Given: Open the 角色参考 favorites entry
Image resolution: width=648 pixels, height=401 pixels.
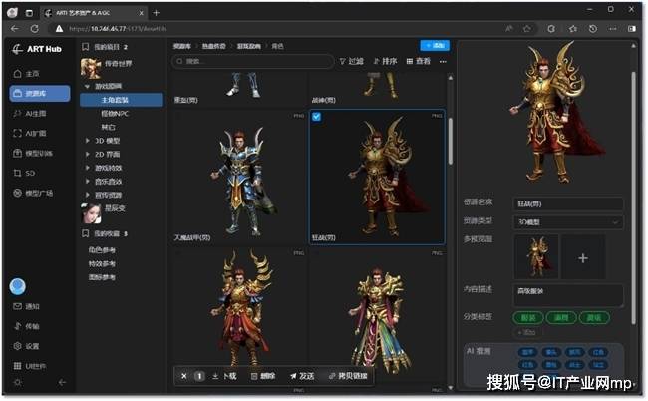Looking at the screenshot, I should (102, 250).
